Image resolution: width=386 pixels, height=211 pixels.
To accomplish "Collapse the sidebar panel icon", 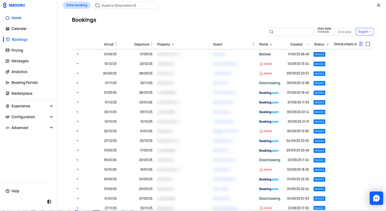I will (x=49, y=202).
